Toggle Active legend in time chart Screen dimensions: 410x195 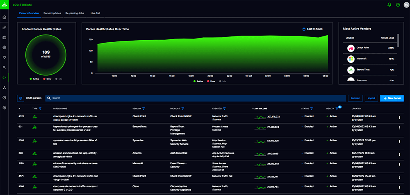point(198,81)
